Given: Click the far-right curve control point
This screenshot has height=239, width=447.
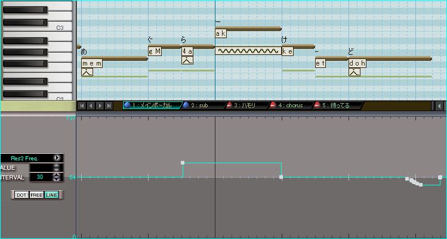Looking at the screenshot, I should coord(440,177).
